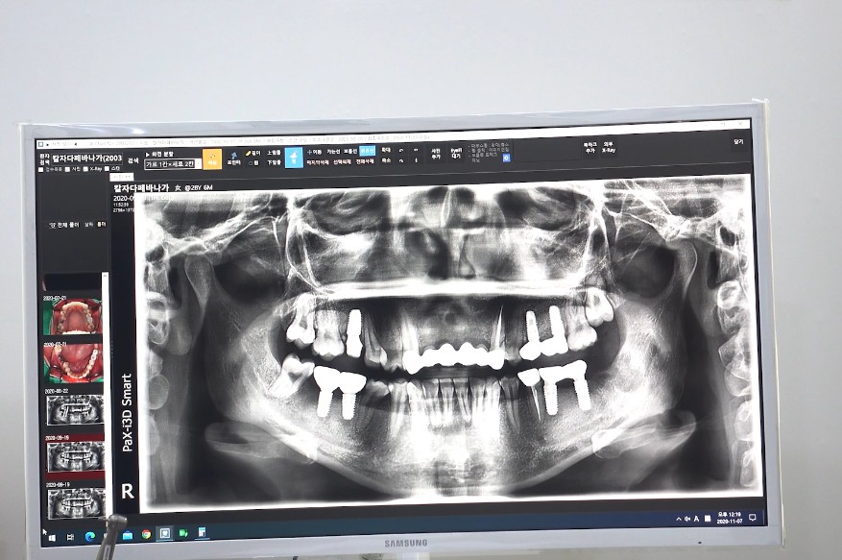Click the white tab above the X-ray
Viewport: 842px width, 560px height.
tap(121, 177)
